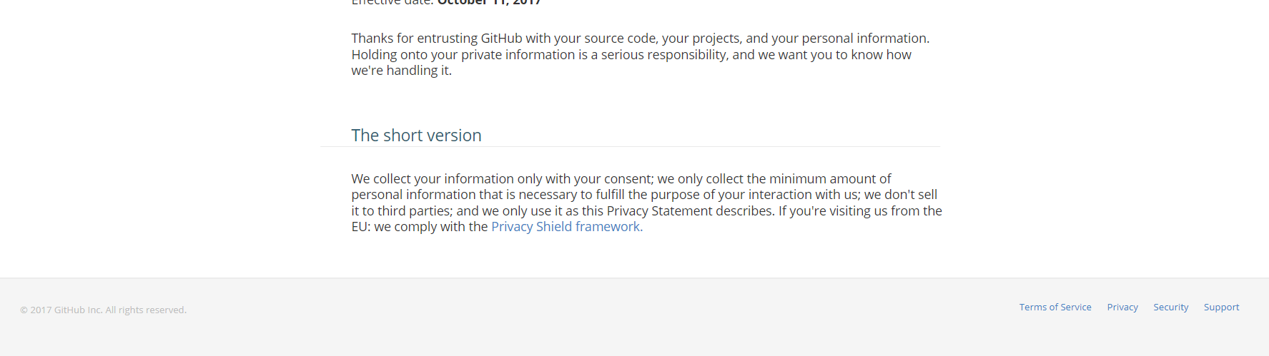Click the divider line under 'The short version'
This screenshot has width=1269, height=356.
[630, 146]
